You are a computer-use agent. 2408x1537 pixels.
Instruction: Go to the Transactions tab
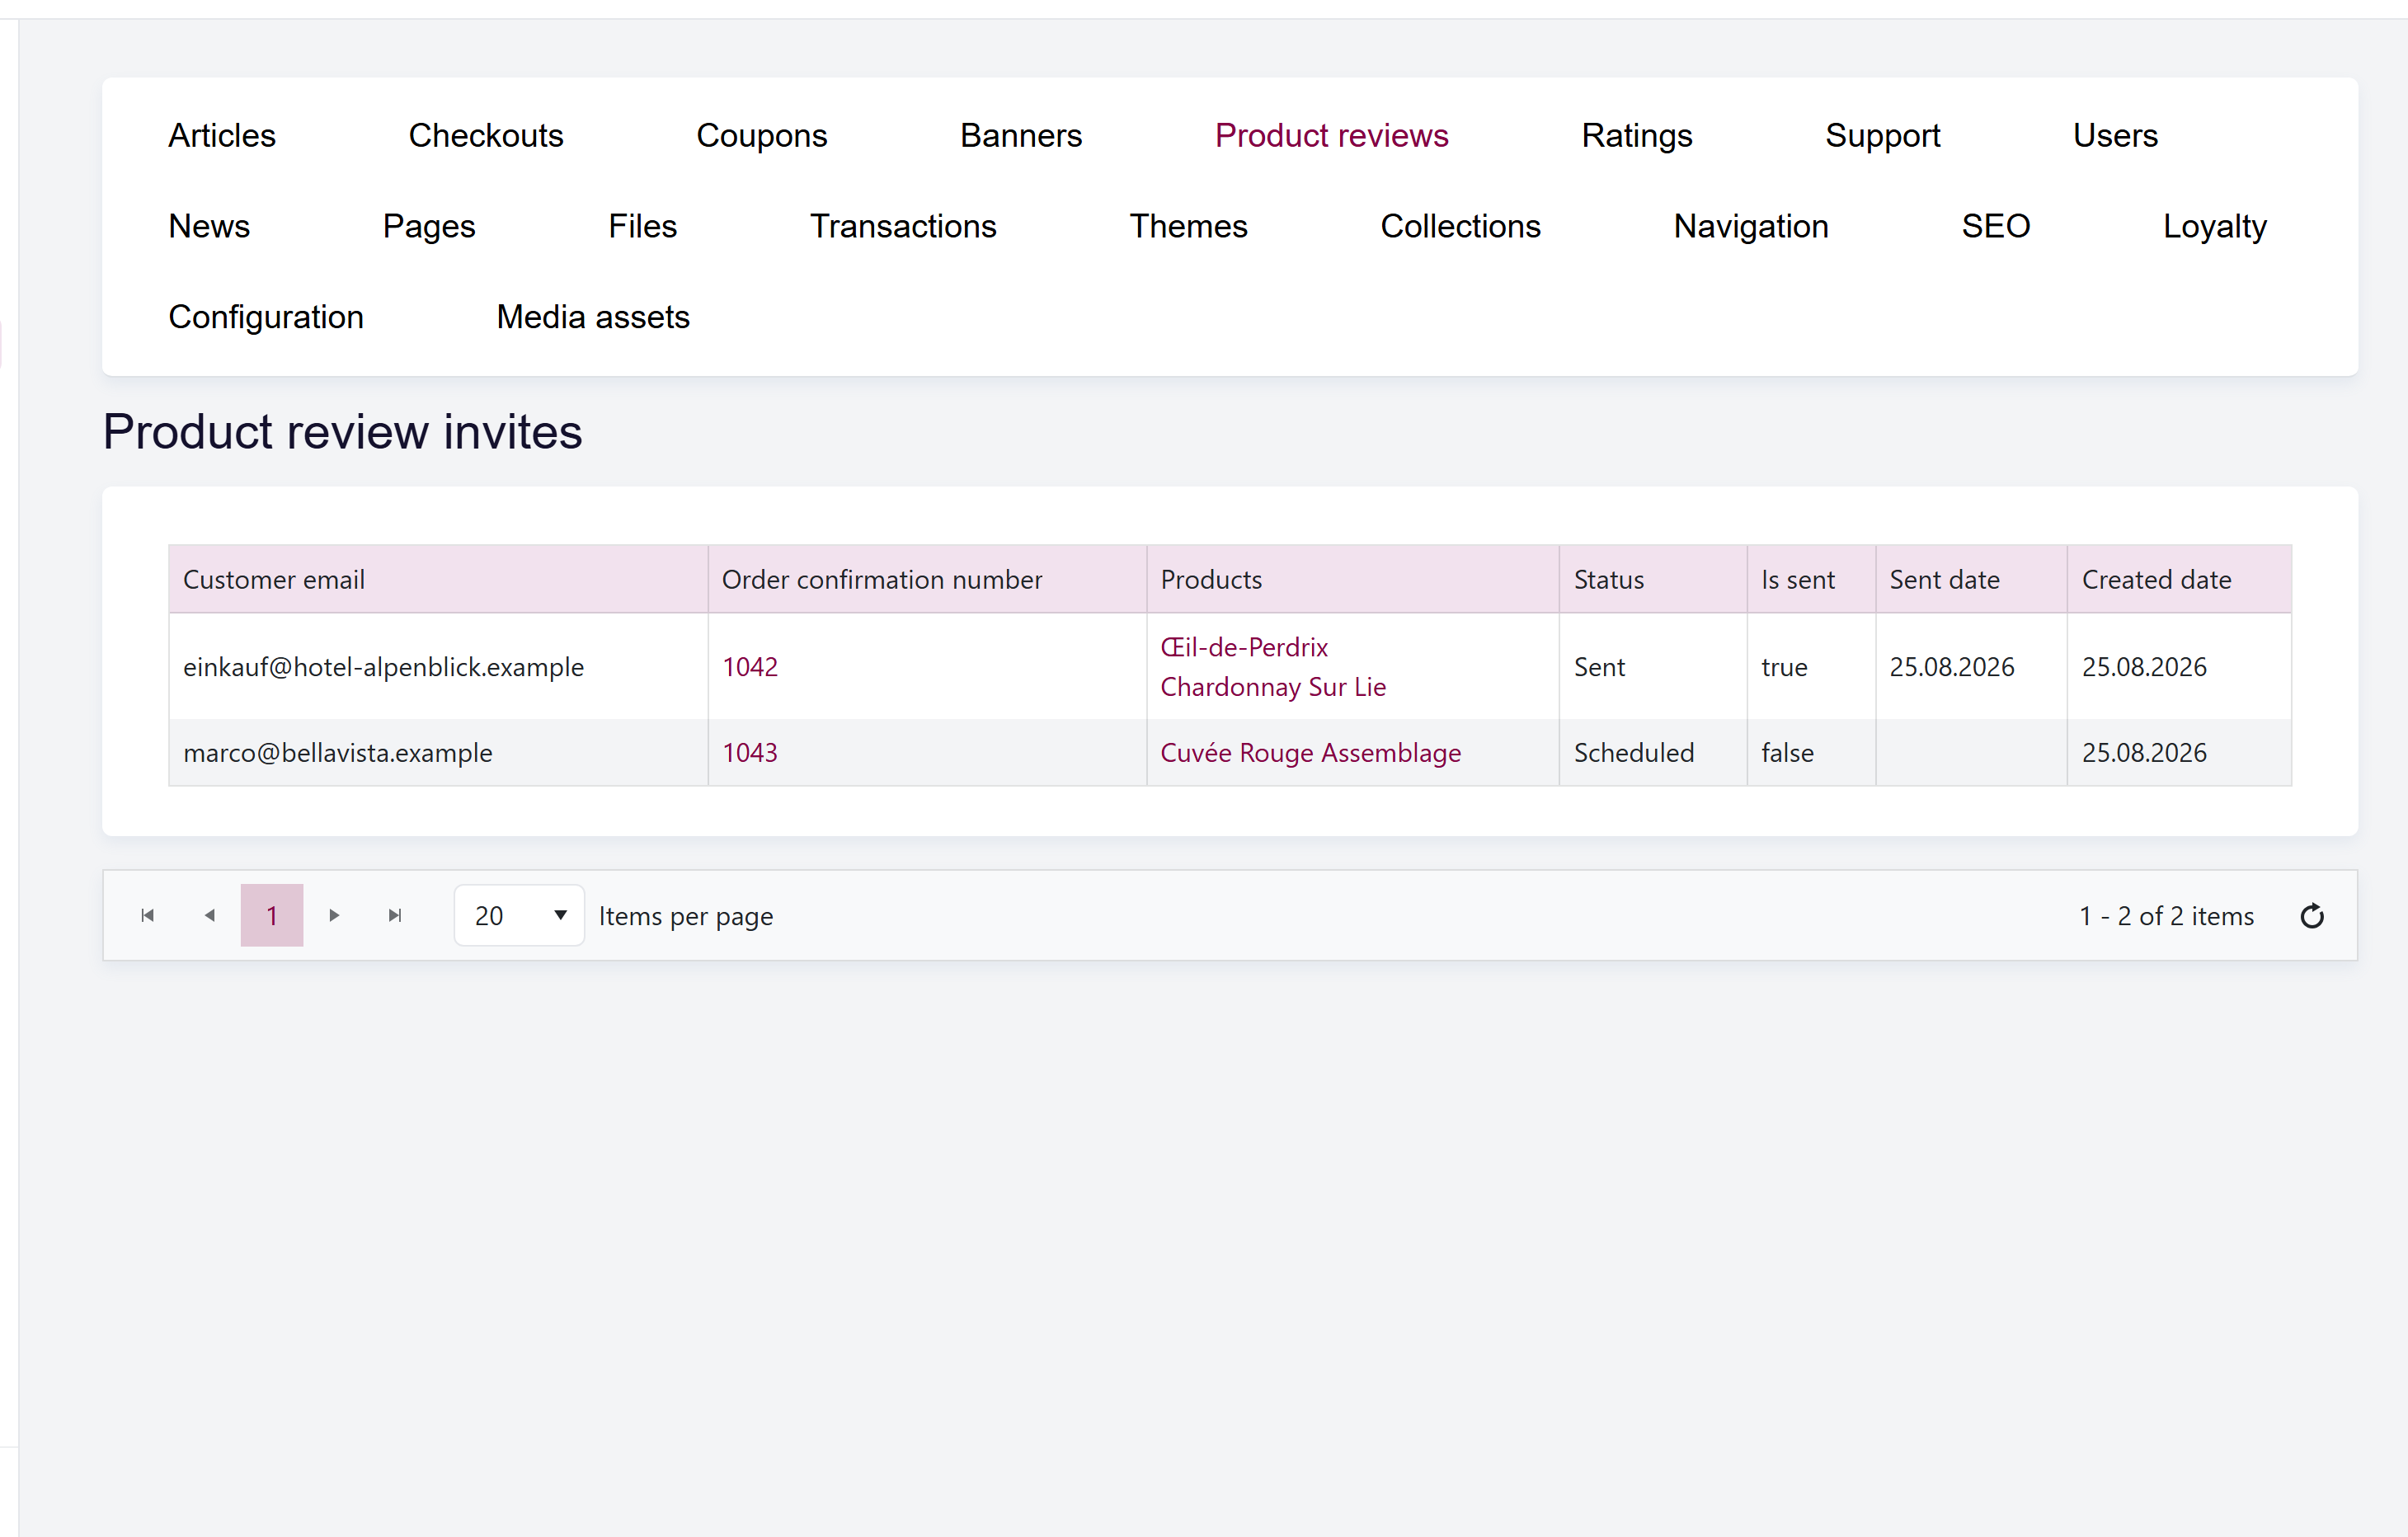point(903,226)
